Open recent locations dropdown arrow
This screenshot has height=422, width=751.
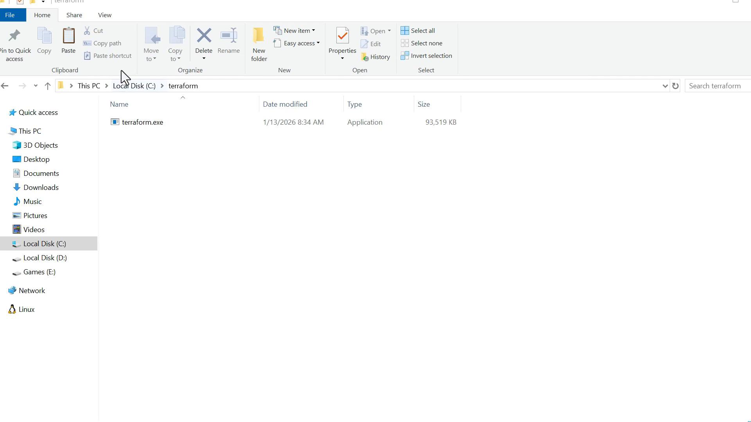pyautogui.click(x=36, y=86)
